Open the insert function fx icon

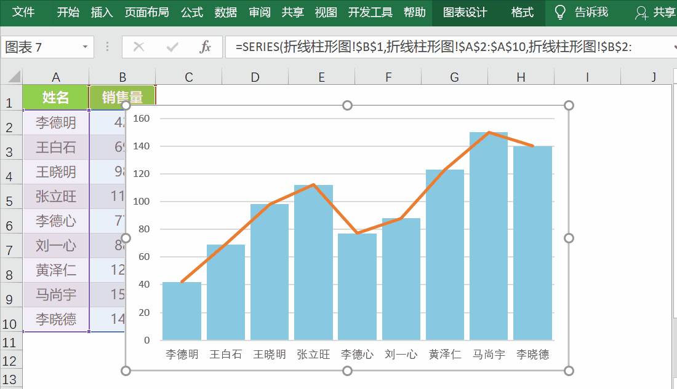coord(205,47)
